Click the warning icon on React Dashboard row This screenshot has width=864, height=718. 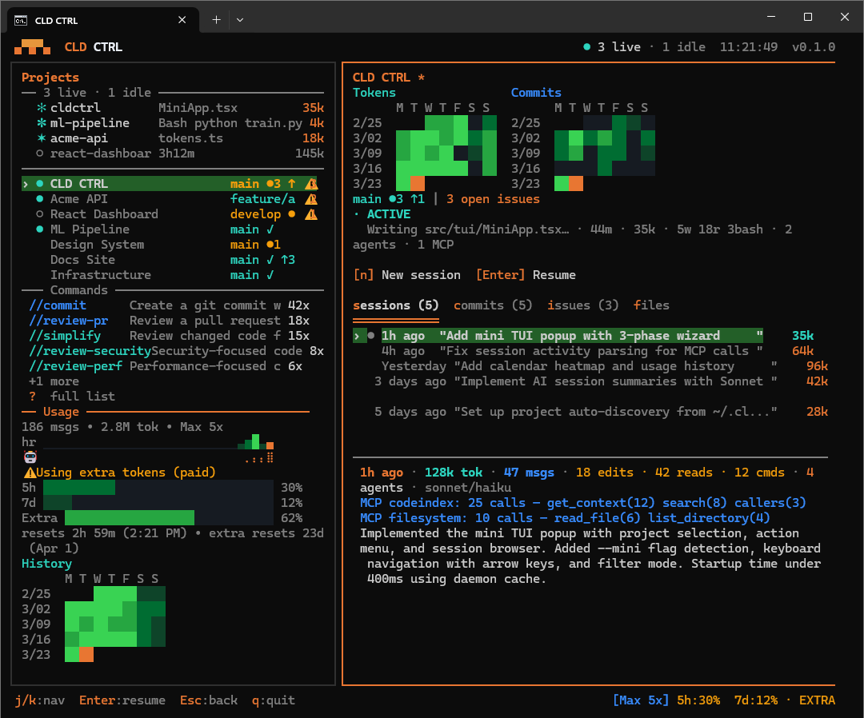click(311, 214)
